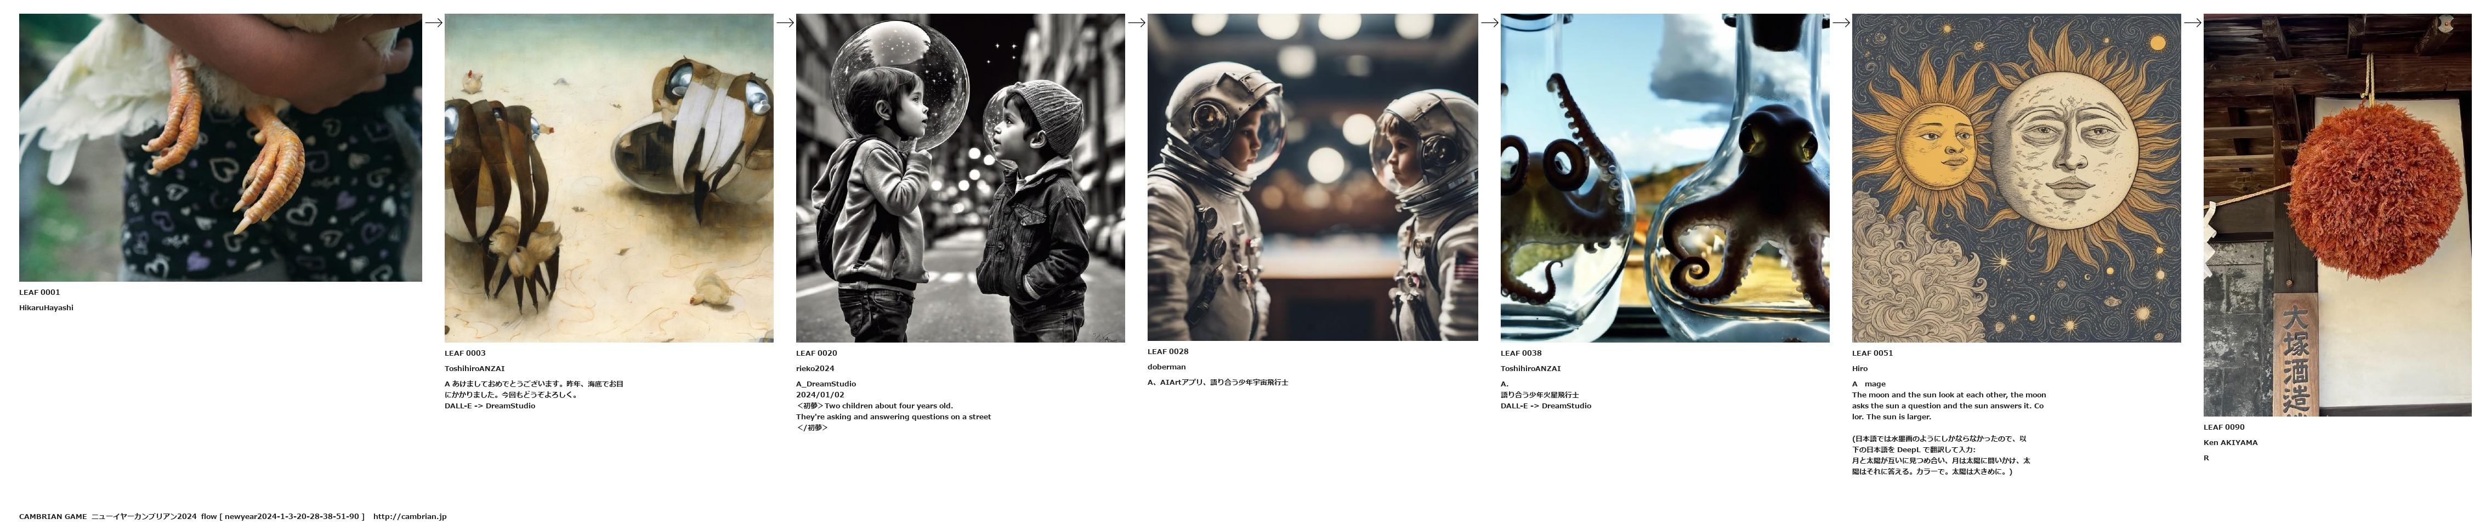Open the sun and moon faces illustration

[2016, 178]
